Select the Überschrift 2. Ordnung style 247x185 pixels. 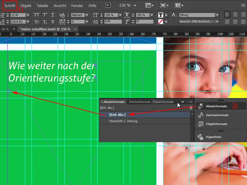coord(145,121)
